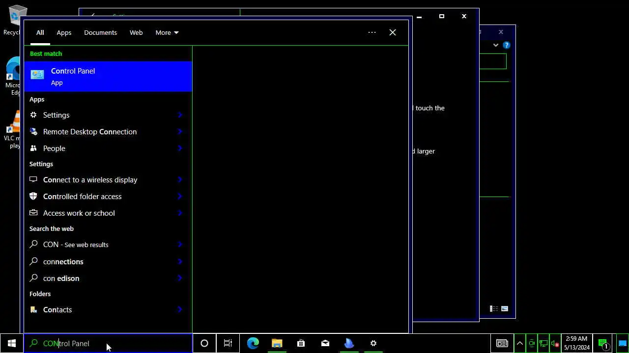Screen dimensions: 629x353
Task: Expand the Remote Desktop Connection result arrow
Action: pyautogui.click(x=180, y=131)
